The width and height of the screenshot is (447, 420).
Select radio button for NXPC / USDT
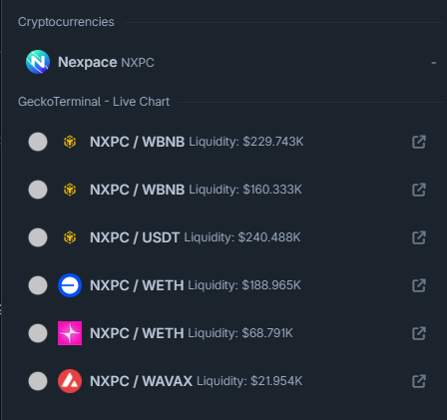tap(38, 237)
